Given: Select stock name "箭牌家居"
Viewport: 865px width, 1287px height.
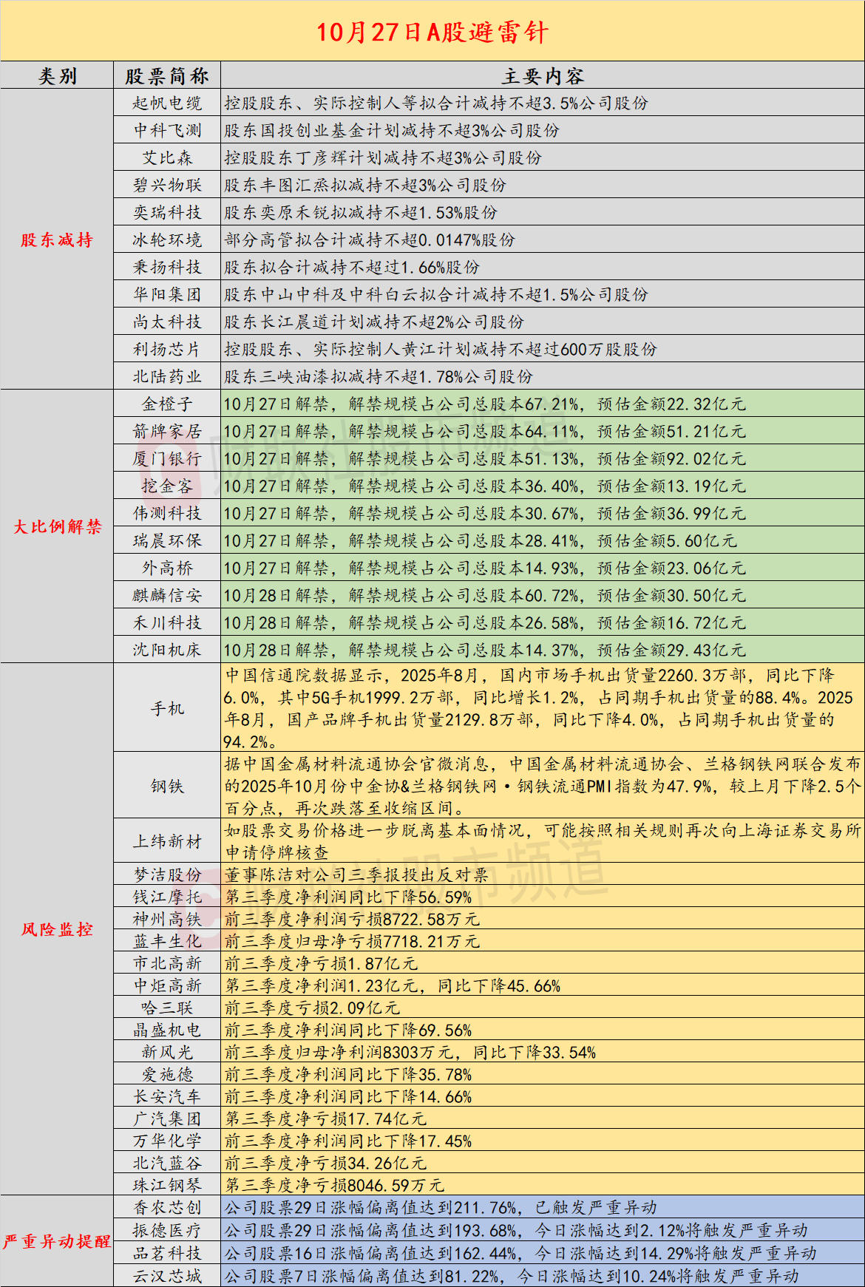Looking at the screenshot, I should (x=167, y=432).
